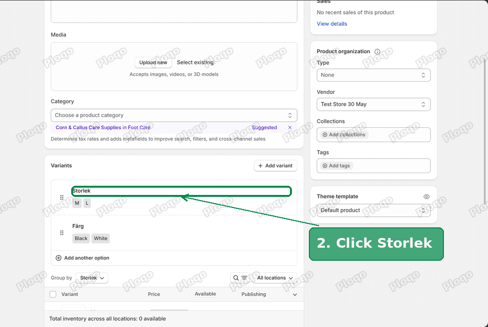This screenshot has width=488, height=327.
Task: Click the Add variant button
Action: (x=275, y=165)
